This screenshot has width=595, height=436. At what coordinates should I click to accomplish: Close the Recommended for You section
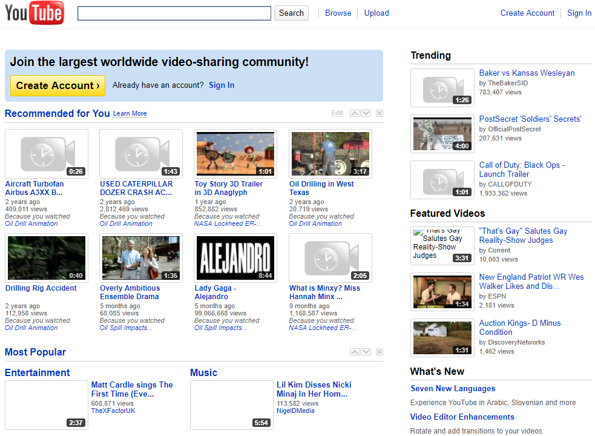pos(380,113)
